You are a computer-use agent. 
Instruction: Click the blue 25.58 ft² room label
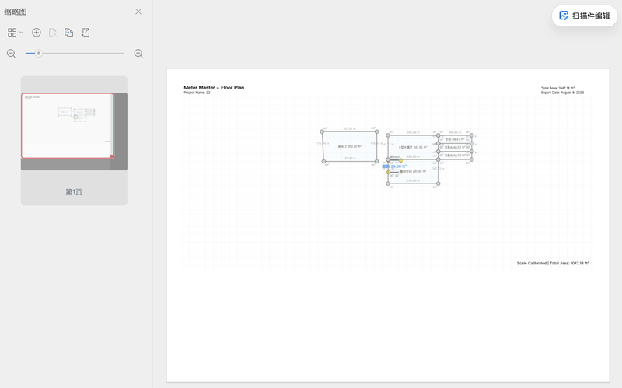(x=394, y=166)
